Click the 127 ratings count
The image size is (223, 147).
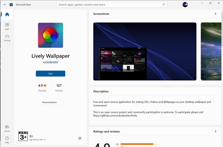59,88
